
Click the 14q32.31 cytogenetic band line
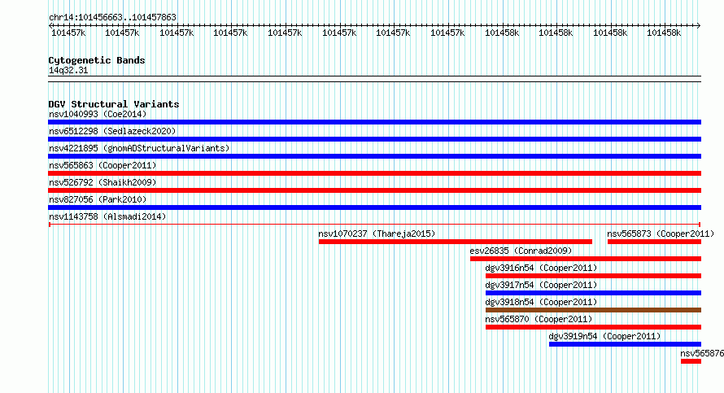tap(374, 79)
